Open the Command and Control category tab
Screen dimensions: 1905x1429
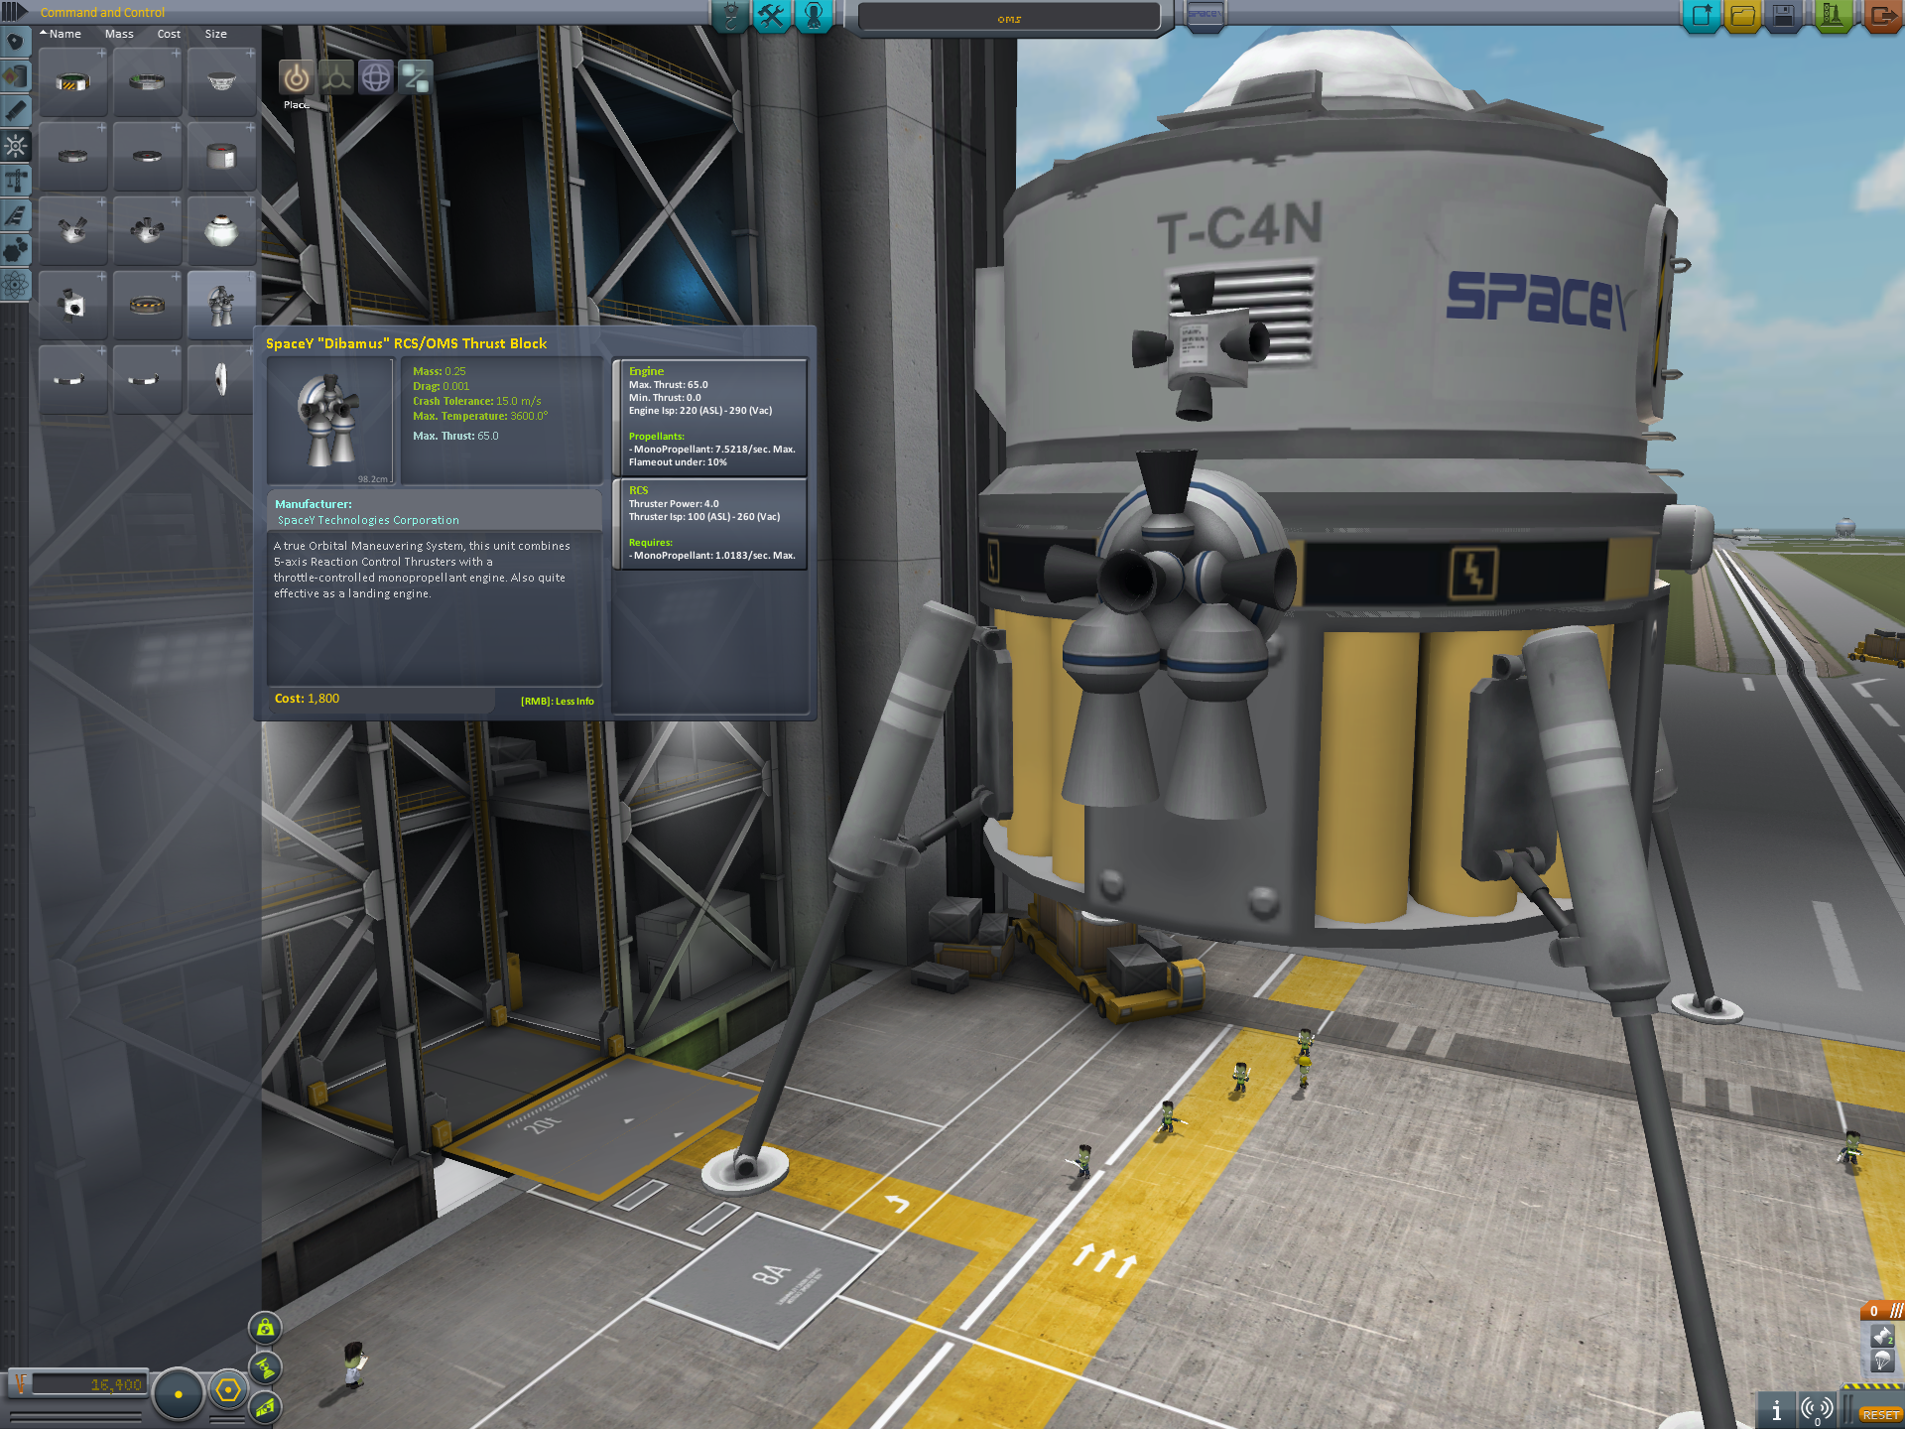coord(15,146)
